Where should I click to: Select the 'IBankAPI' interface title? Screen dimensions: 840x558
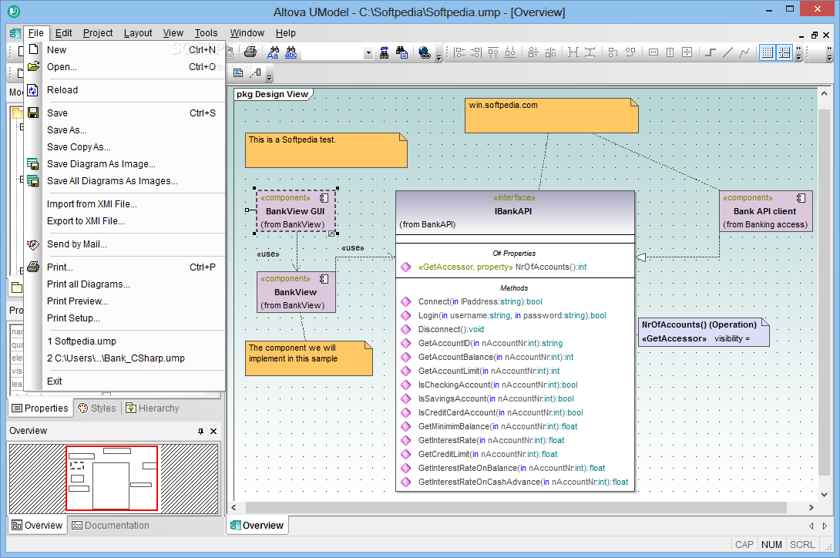point(513,211)
